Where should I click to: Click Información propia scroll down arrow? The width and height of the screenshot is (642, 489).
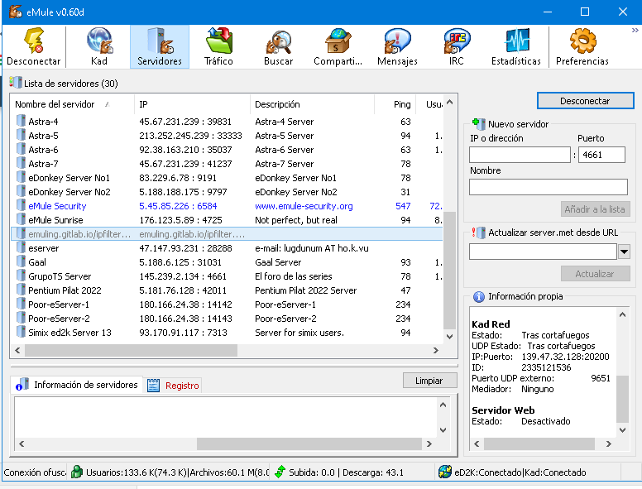pos(622,430)
